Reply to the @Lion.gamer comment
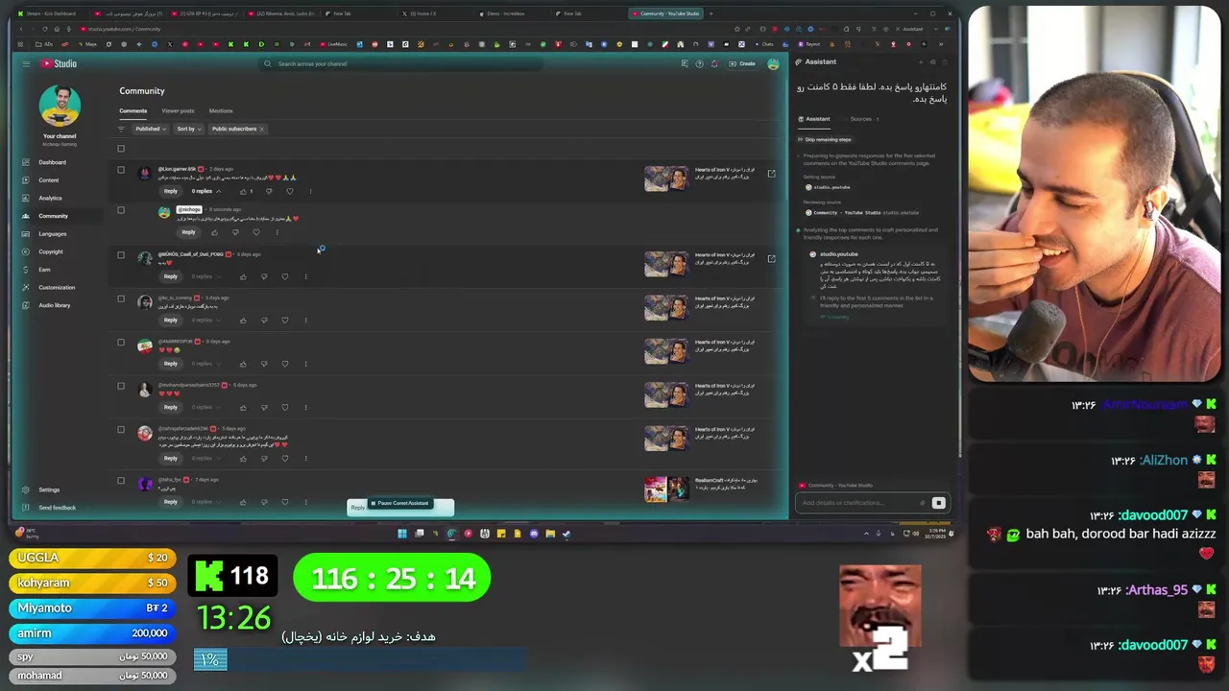This screenshot has height=691, width=1229. point(171,191)
